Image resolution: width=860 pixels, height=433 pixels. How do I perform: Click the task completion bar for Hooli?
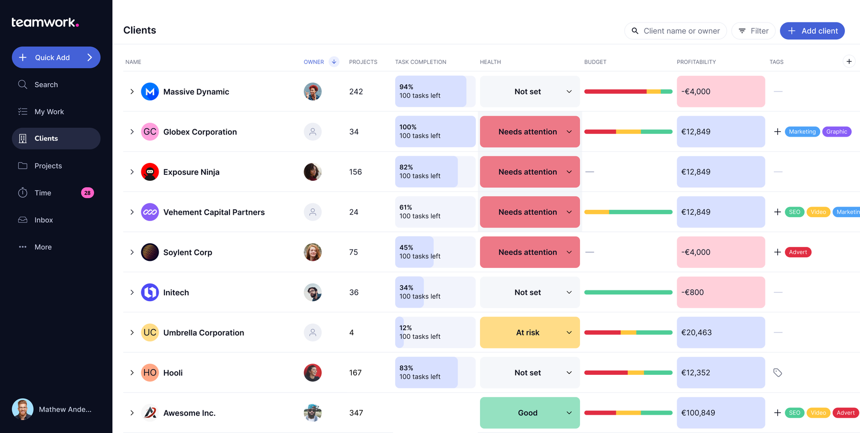point(435,373)
